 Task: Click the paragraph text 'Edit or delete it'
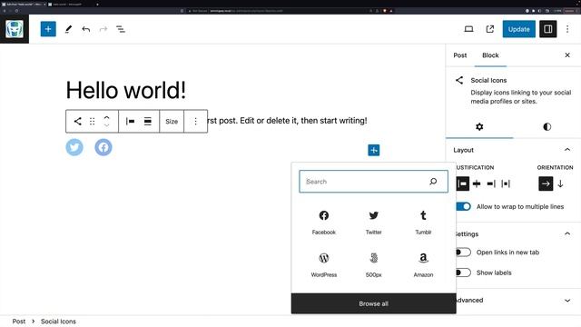click(x=269, y=121)
